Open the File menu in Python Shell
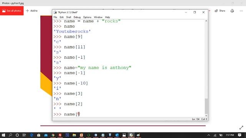 [x=55, y=17]
